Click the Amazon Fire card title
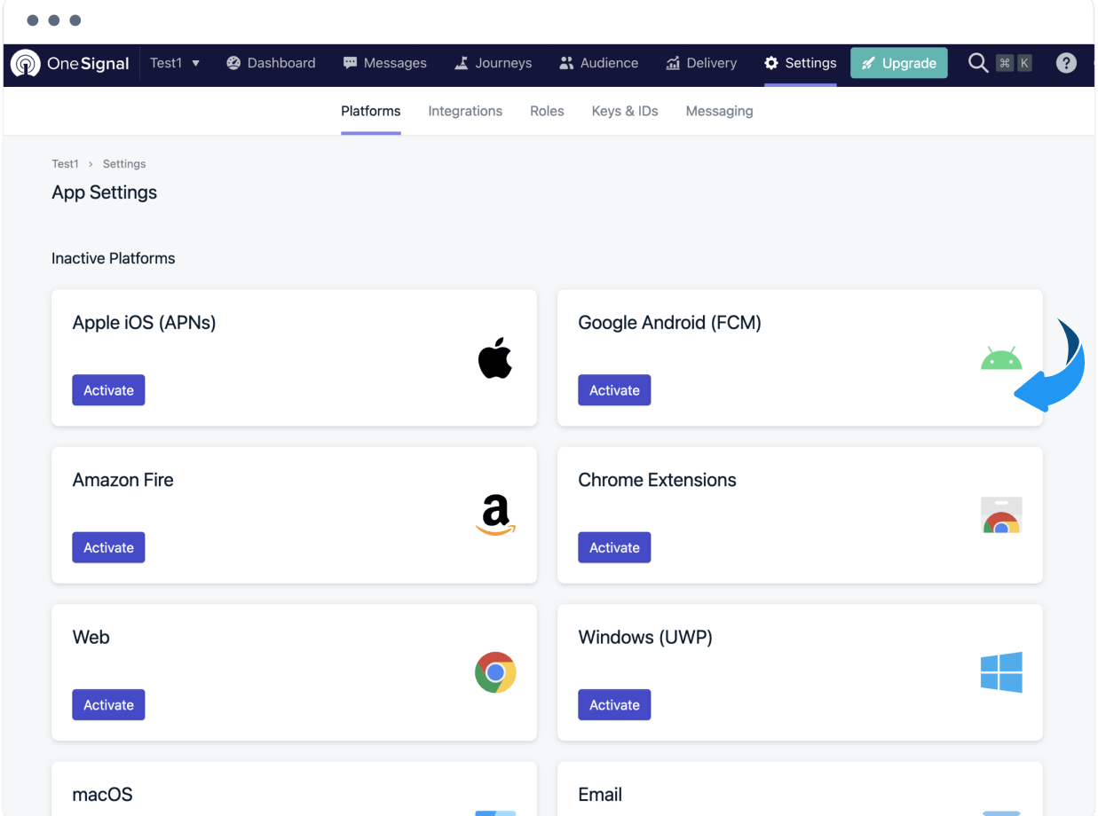Image resolution: width=1098 pixels, height=816 pixels. tap(122, 480)
